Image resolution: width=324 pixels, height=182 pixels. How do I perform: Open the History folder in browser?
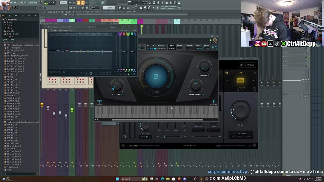point(9,22)
